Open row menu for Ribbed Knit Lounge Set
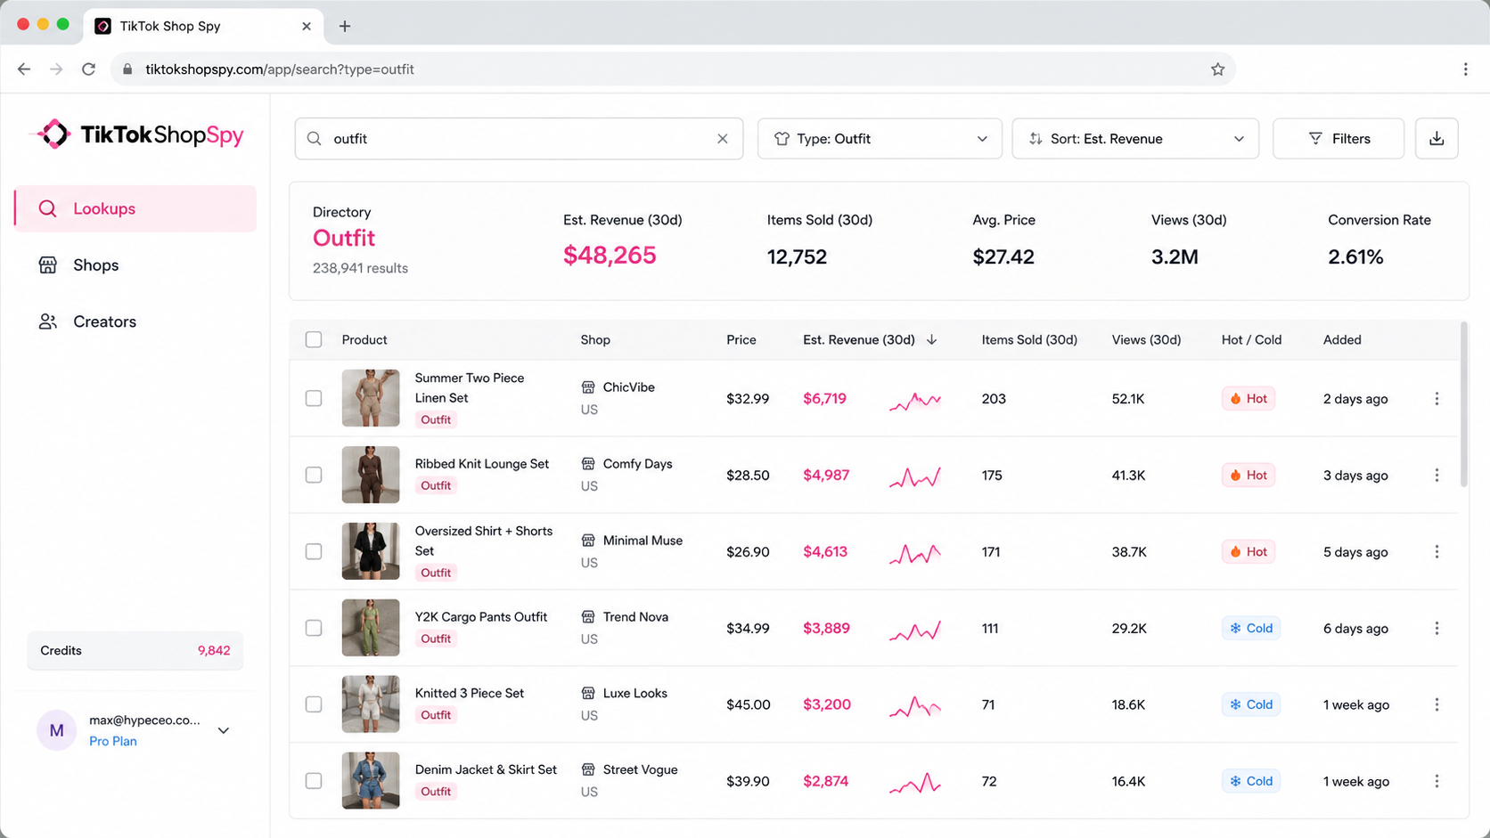The height and width of the screenshot is (838, 1490). pos(1437,476)
